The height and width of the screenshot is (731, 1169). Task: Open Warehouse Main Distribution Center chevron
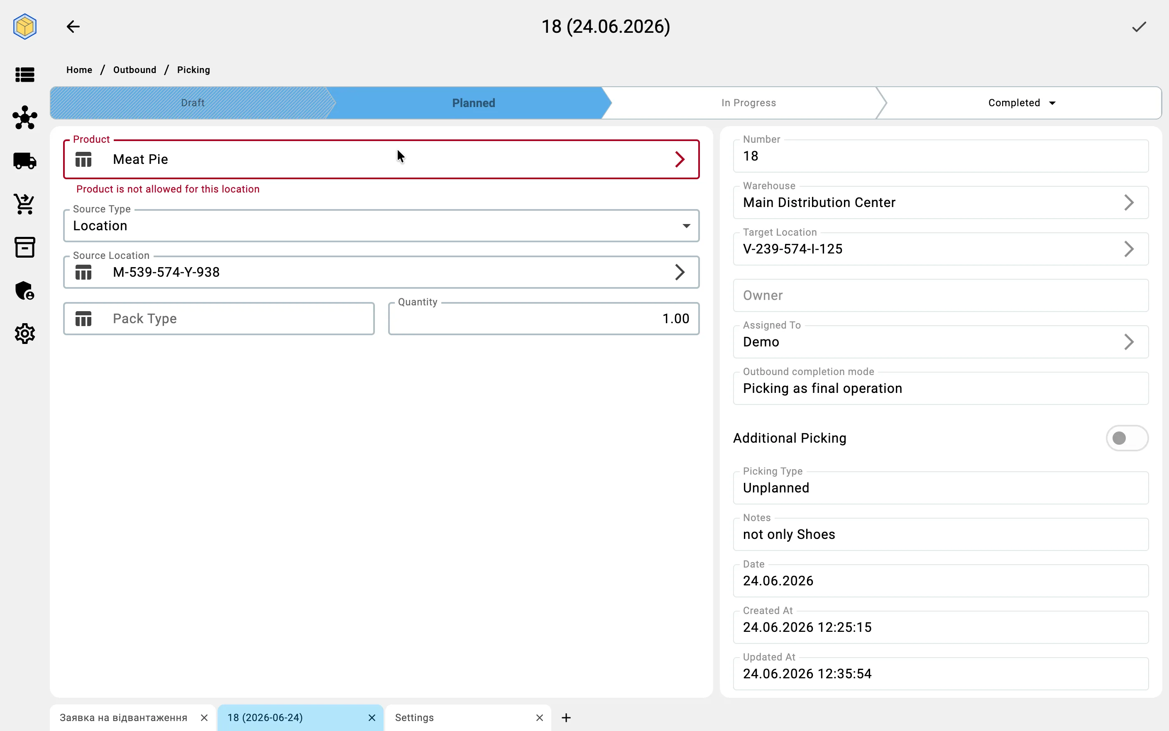click(1129, 202)
